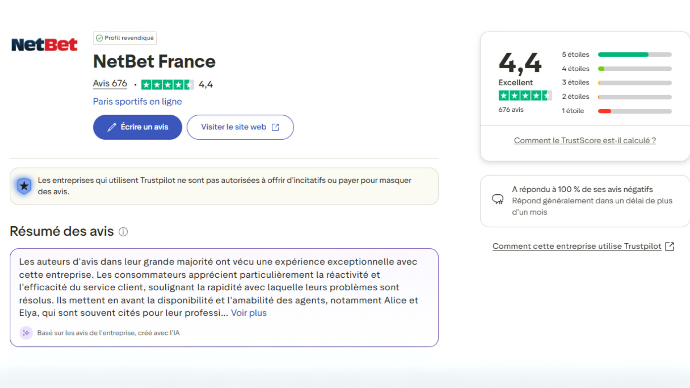690x388 pixels.
Task: Select the 4,4 star rating row under NetBet France
Action: tap(167, 84)
